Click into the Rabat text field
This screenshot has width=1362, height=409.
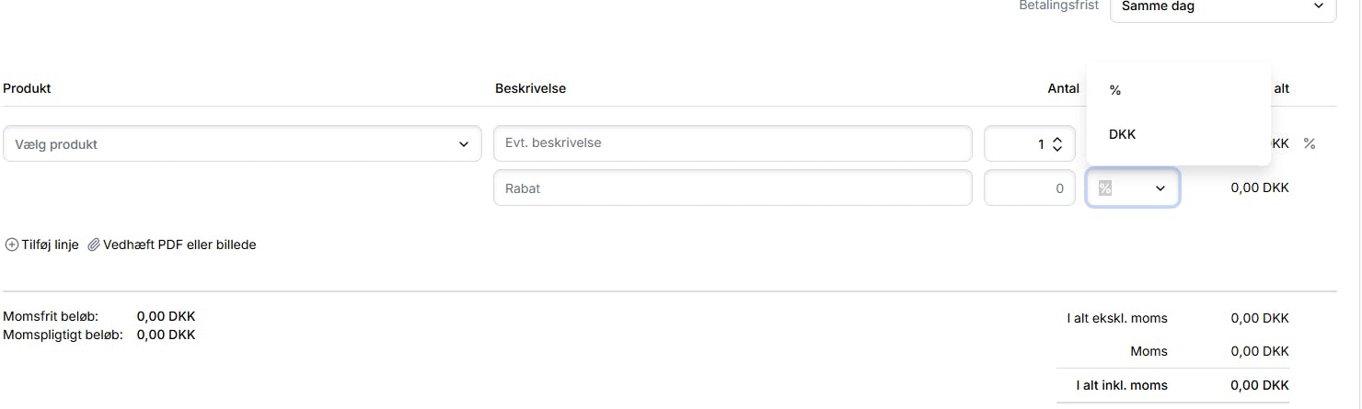tap(732, 188)
